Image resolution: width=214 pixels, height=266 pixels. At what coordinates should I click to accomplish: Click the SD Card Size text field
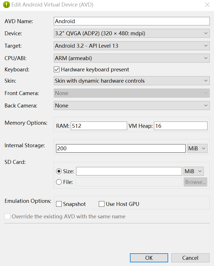(129, 171)
